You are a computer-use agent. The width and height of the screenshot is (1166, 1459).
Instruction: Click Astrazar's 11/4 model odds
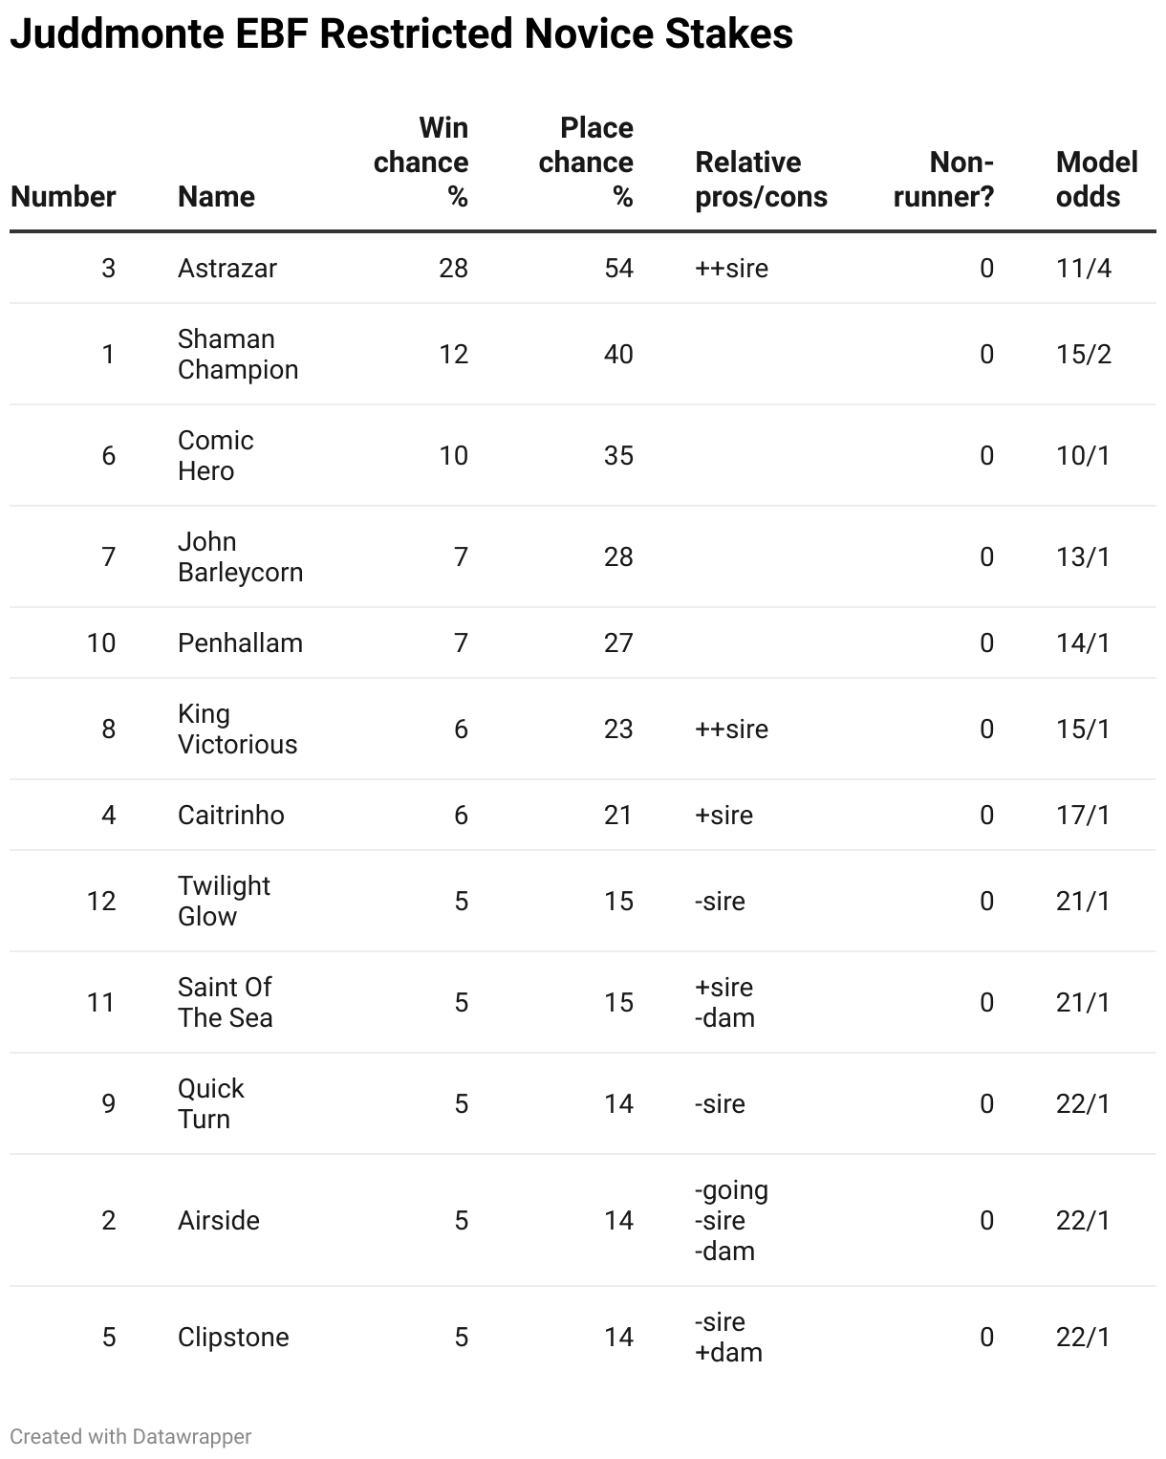[1084, 269]
